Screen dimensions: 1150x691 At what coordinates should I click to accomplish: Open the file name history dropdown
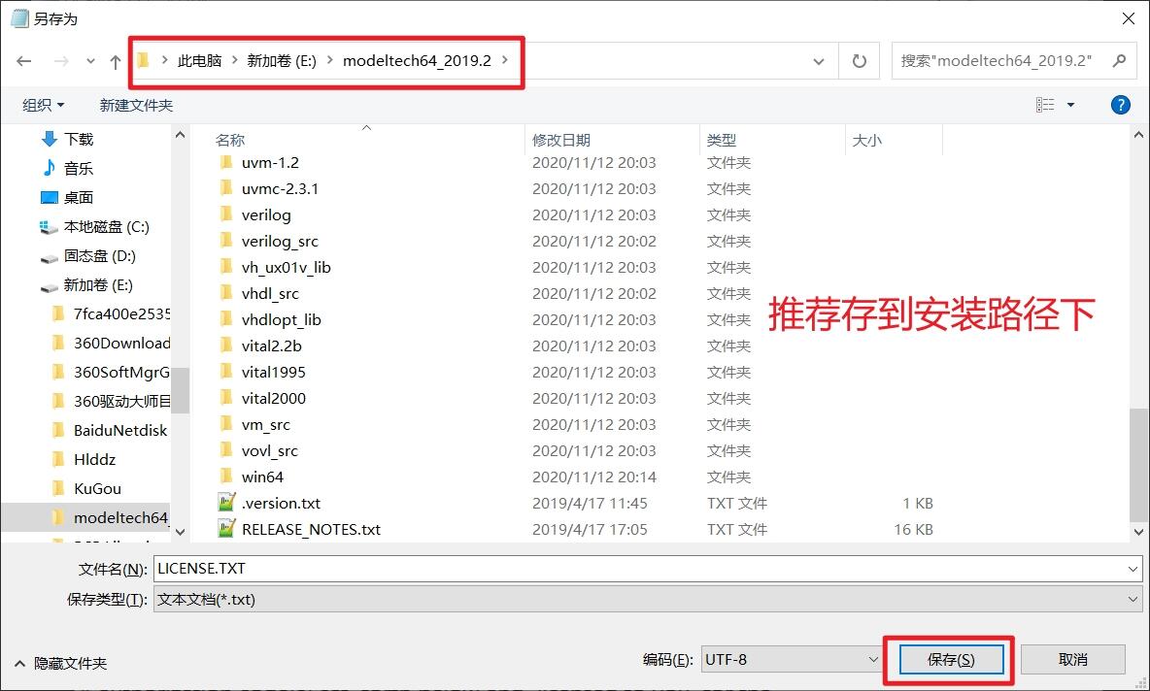[1133, 569]
